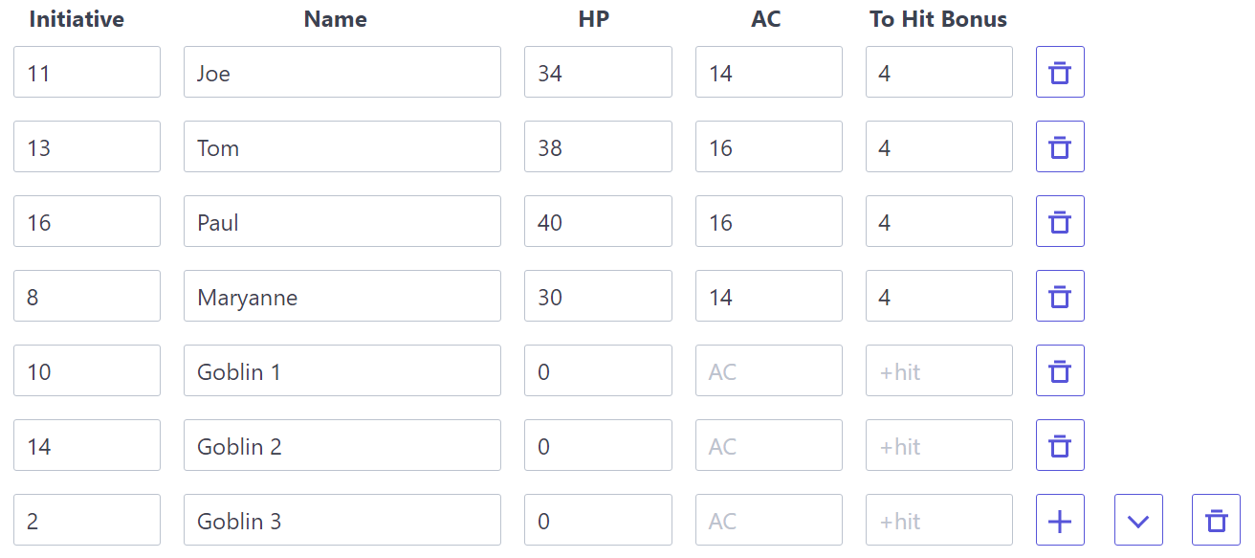Image resolution: width=1255 pixels, height=558 pixels.
Task: Add a new row with plus icon
Action: [1060, 520]
